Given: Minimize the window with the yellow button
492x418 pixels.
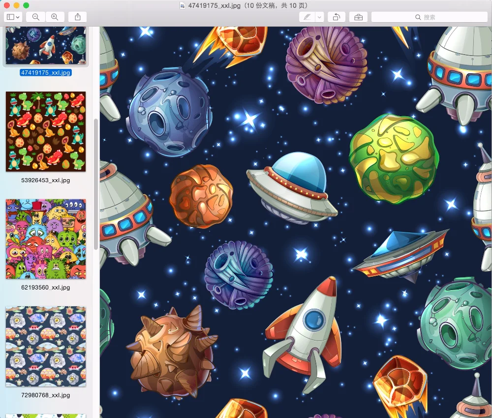Looking at the screenshot, I should [x=17, y=5].
